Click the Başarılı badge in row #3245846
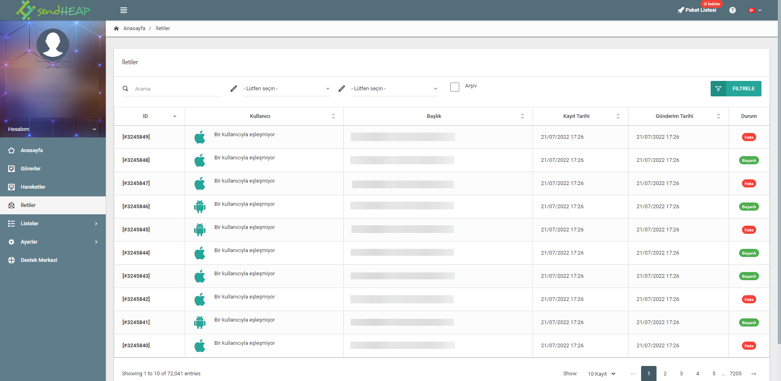The height and width of the screenshot is (381, 781). 749,207
